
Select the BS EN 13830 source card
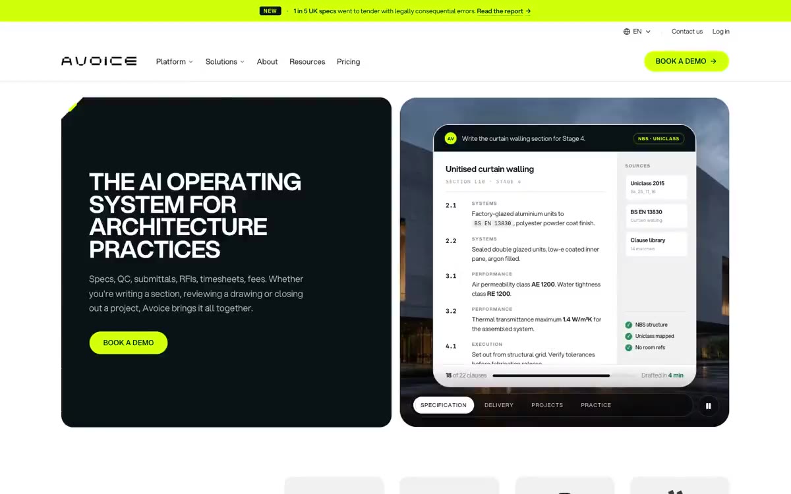(656, 216)
